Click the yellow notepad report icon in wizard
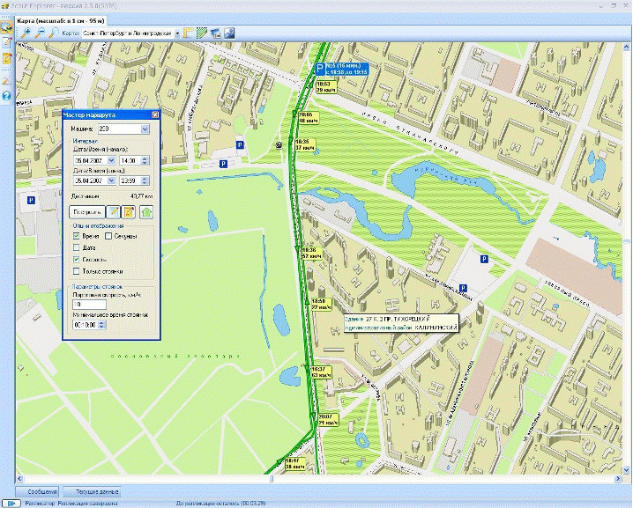Image resolution: width=633 pixels, height=508 pixels. coord(129,212)
